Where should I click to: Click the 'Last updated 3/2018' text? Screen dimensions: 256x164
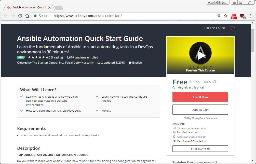coord(111,63)
